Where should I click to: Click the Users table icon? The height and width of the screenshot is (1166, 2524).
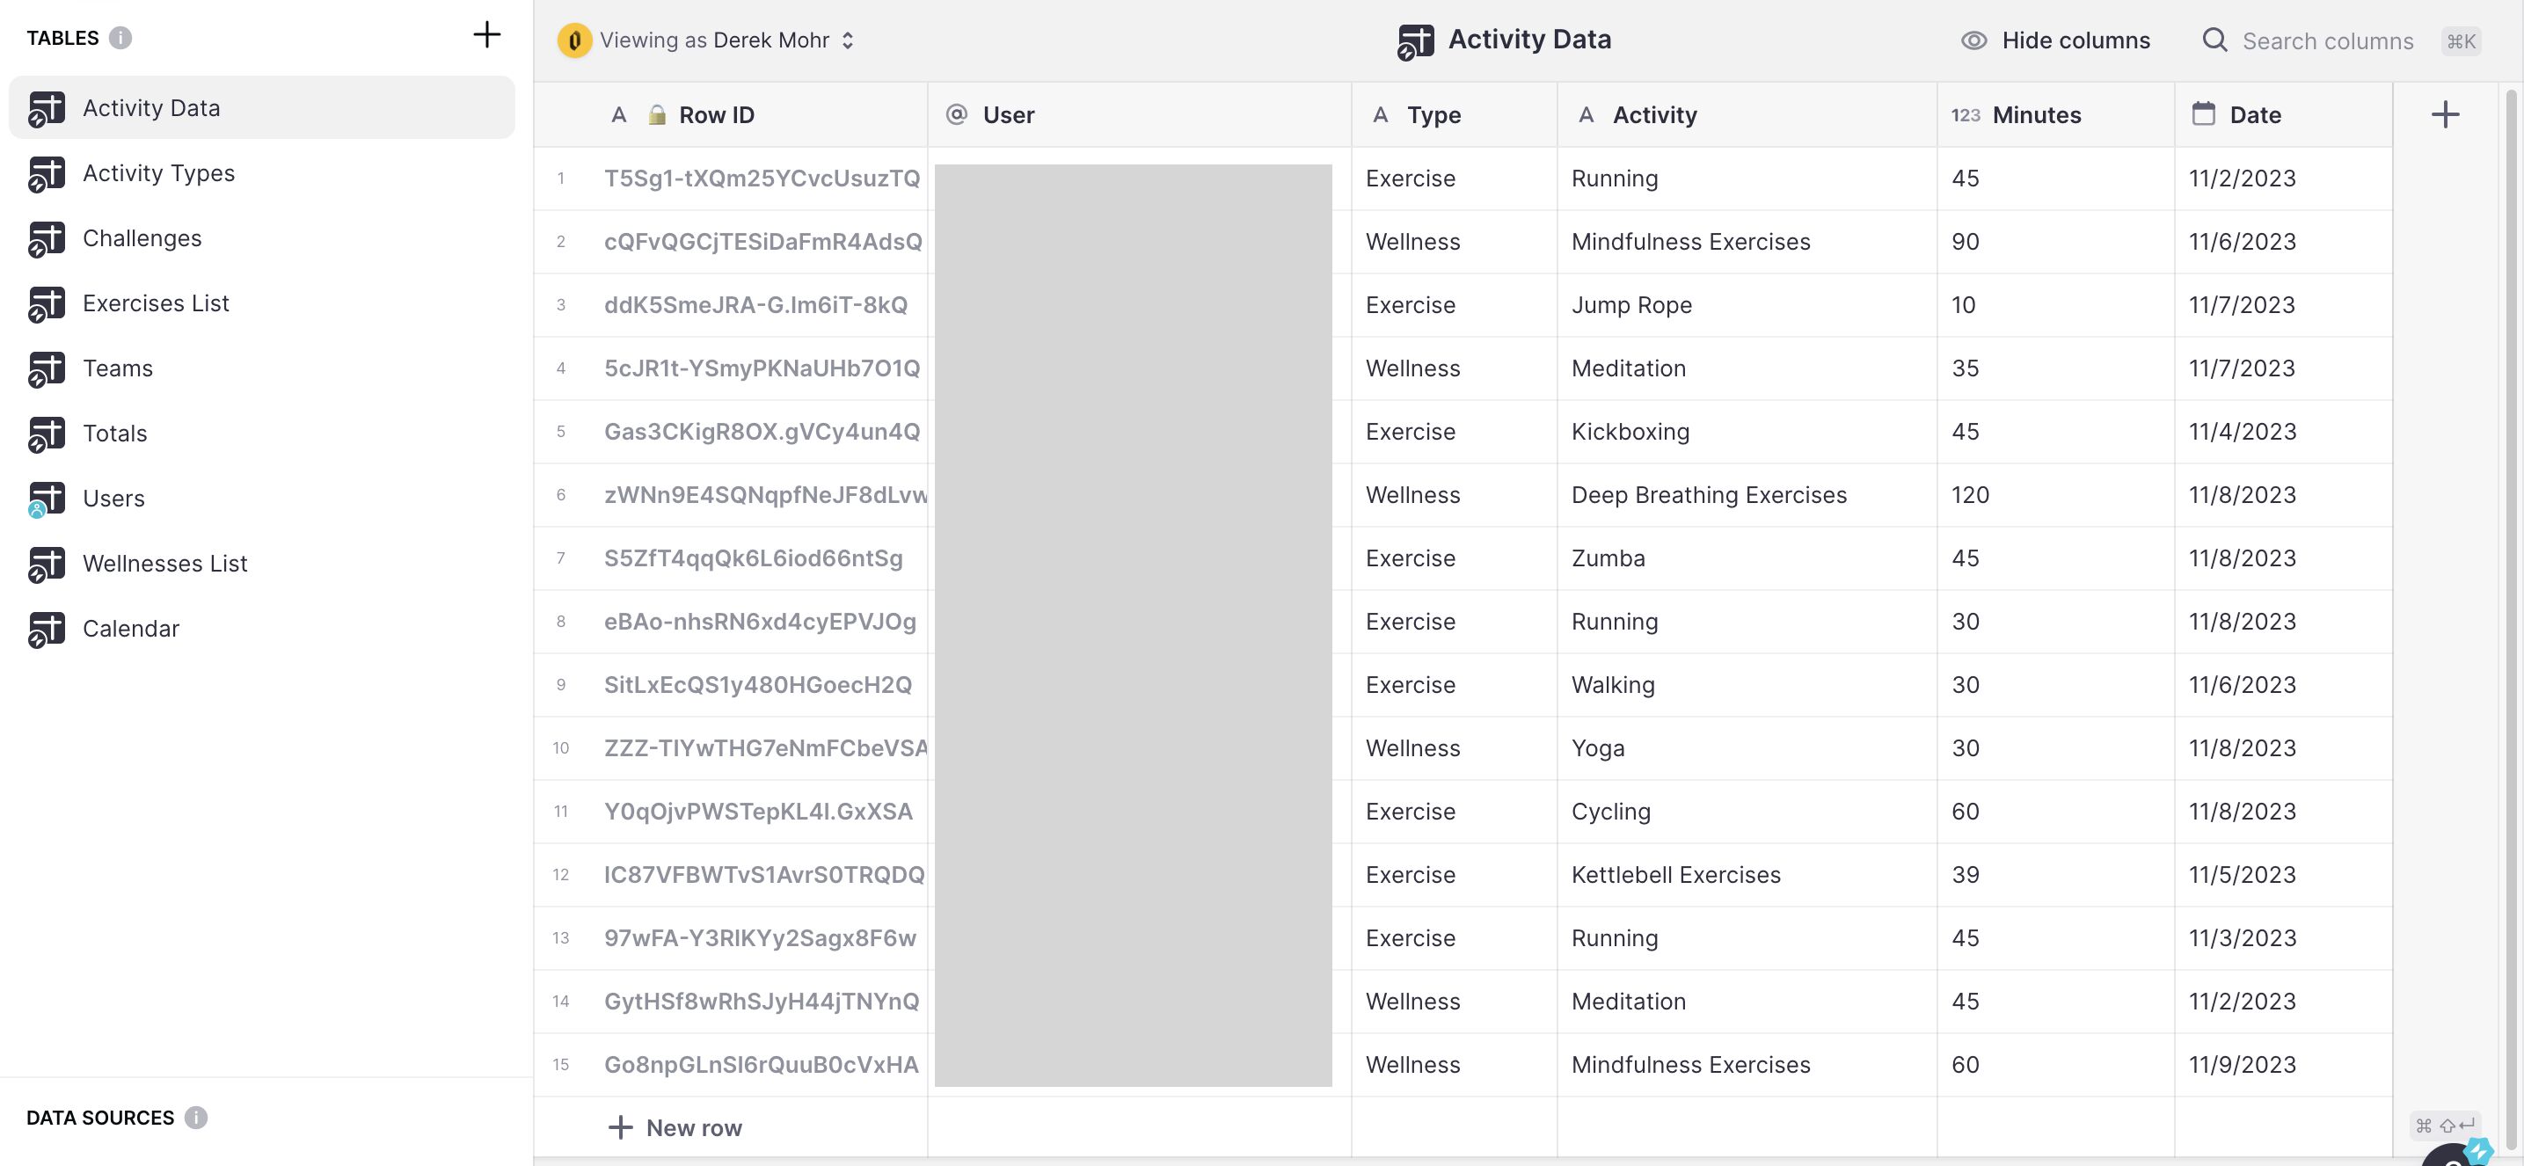pos(46,499)
